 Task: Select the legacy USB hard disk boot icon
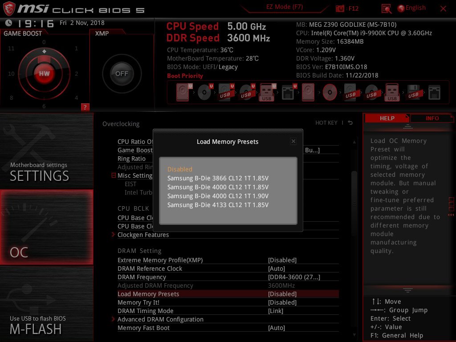click(351, 92)
